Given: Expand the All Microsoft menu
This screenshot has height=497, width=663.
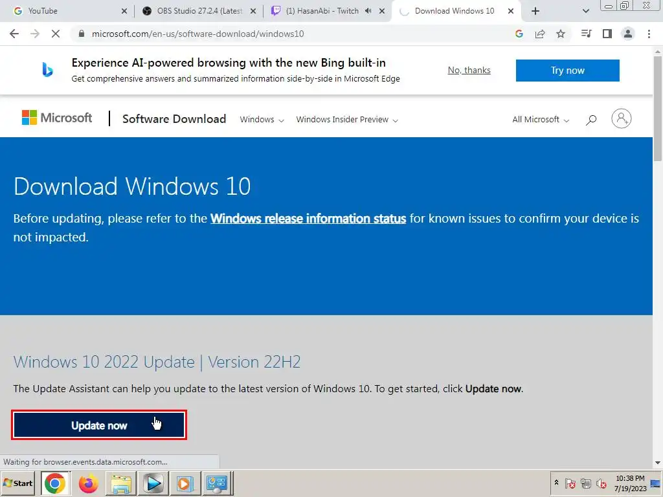Looking at the screenshot, I should 541,120.
